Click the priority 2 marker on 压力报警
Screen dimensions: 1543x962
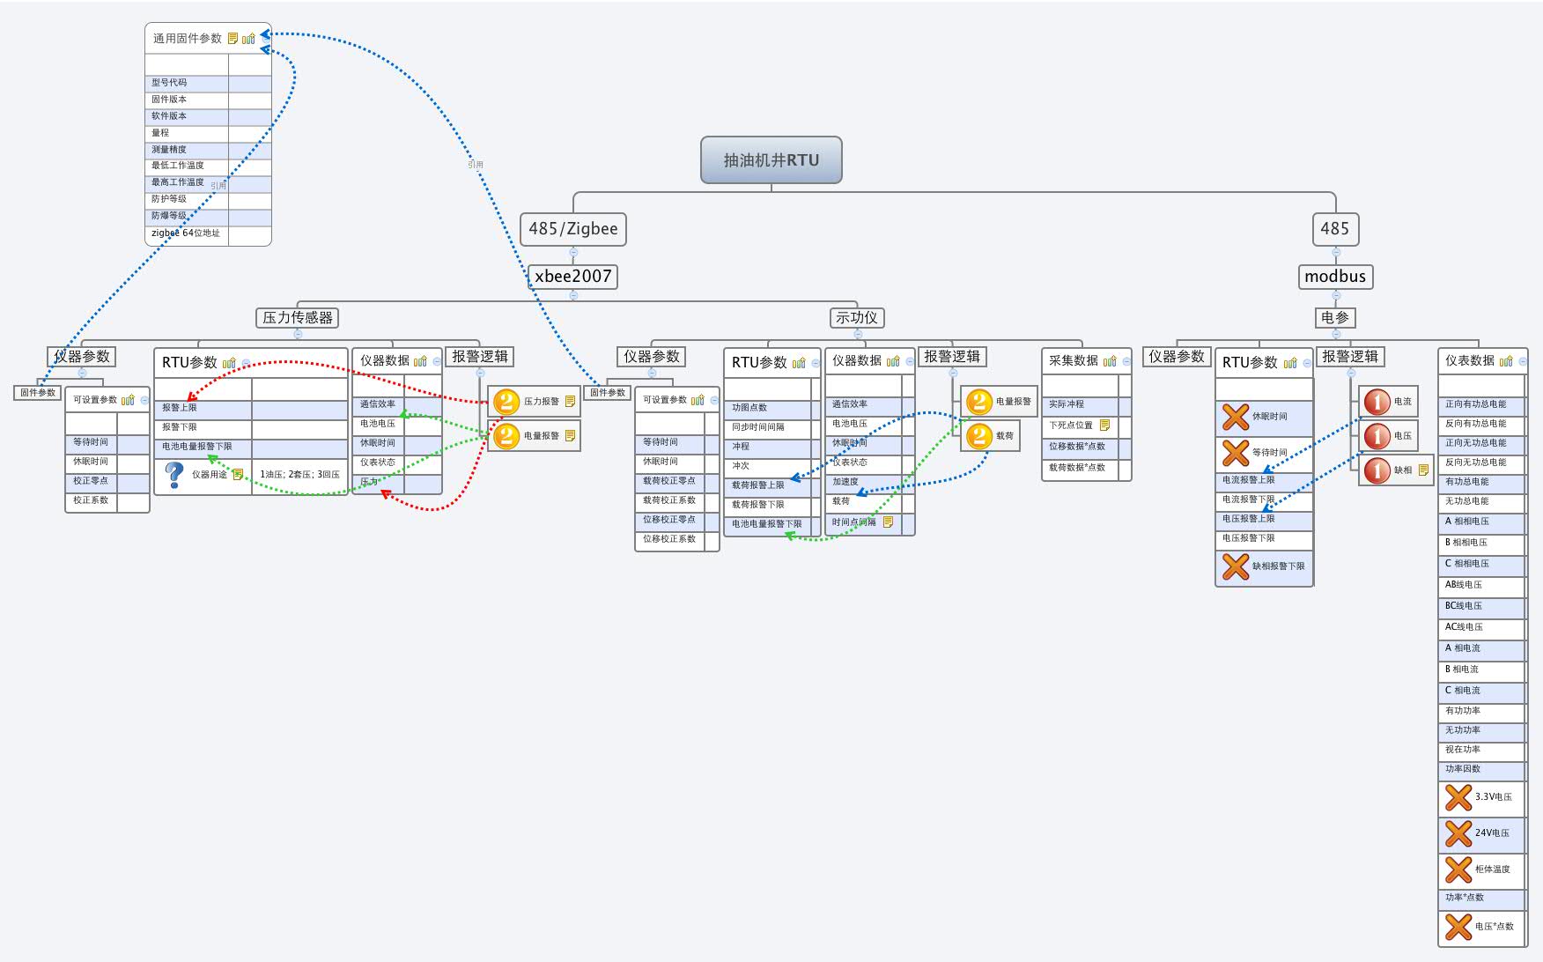click(x=506, y=402)
